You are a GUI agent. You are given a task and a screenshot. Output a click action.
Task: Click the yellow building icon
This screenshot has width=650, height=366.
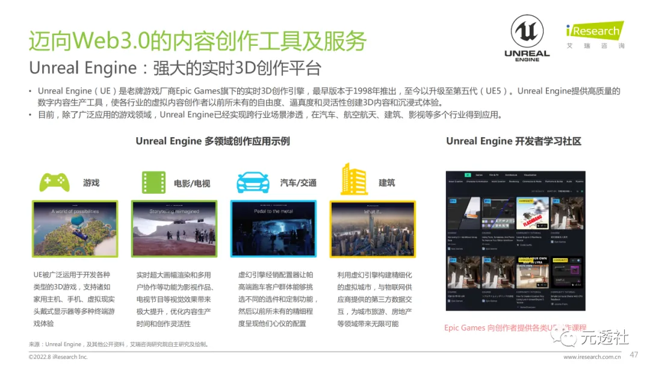[x=354, y=179]
